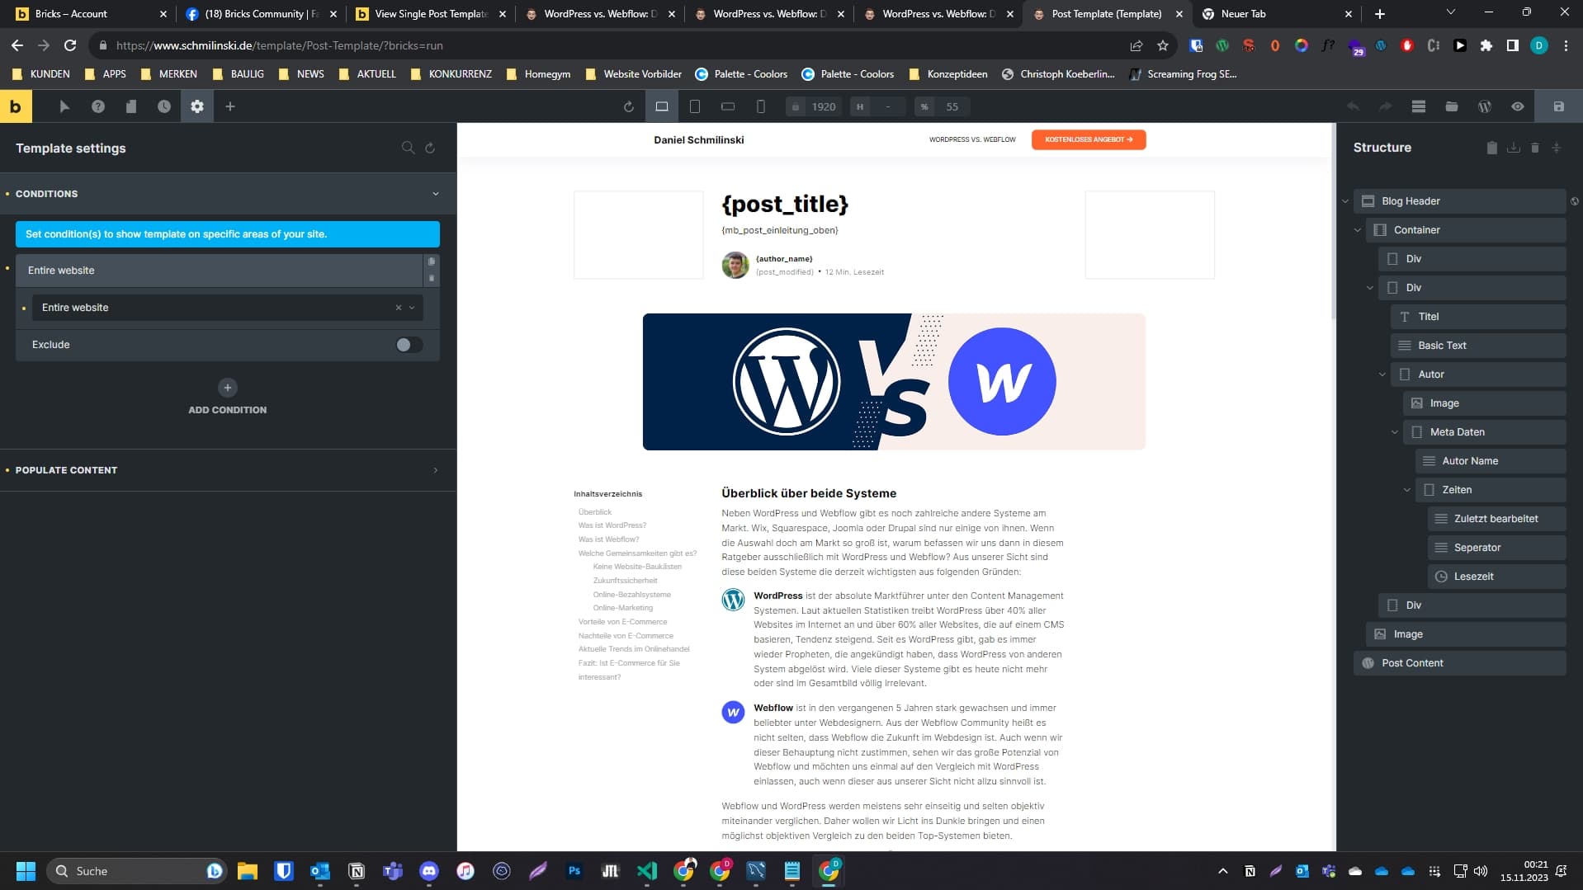Switch to mobile portrait breakpoint
Screen dimensions: 1583x890
(761, 106)
